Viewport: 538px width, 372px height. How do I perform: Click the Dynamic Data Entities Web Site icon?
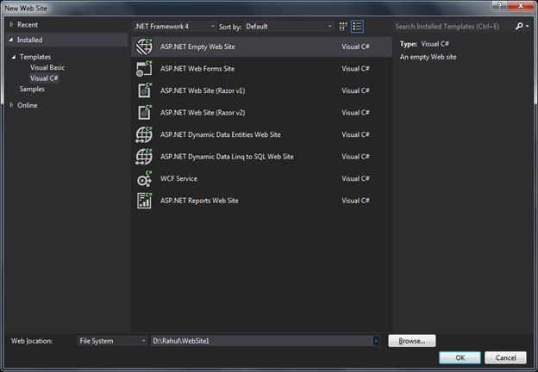(x=144, y=134)
